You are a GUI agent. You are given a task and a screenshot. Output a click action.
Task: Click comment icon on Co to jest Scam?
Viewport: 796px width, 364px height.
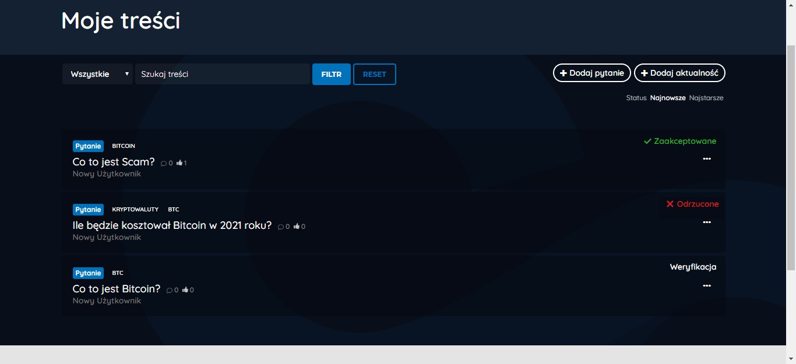(x=164, y=163)
